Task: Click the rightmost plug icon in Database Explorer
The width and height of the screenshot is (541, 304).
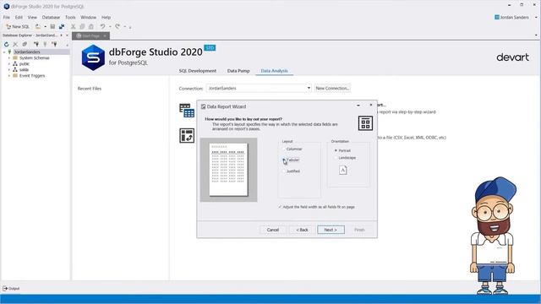Action: click(54, 44)
